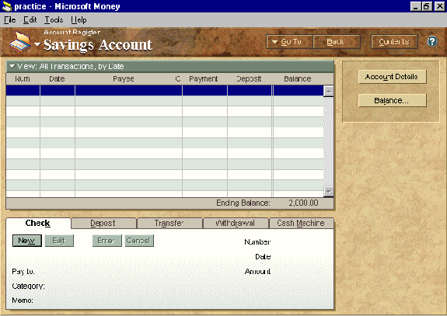This screenshot has width=447, height=316.
Task: Open the Edit menu
Action: pos(30,20)
